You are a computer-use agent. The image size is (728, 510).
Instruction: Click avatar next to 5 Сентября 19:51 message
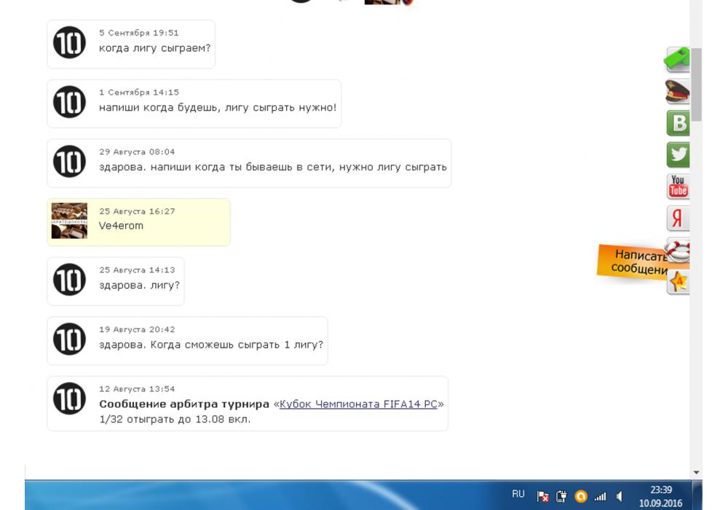(x=70, y=43)
